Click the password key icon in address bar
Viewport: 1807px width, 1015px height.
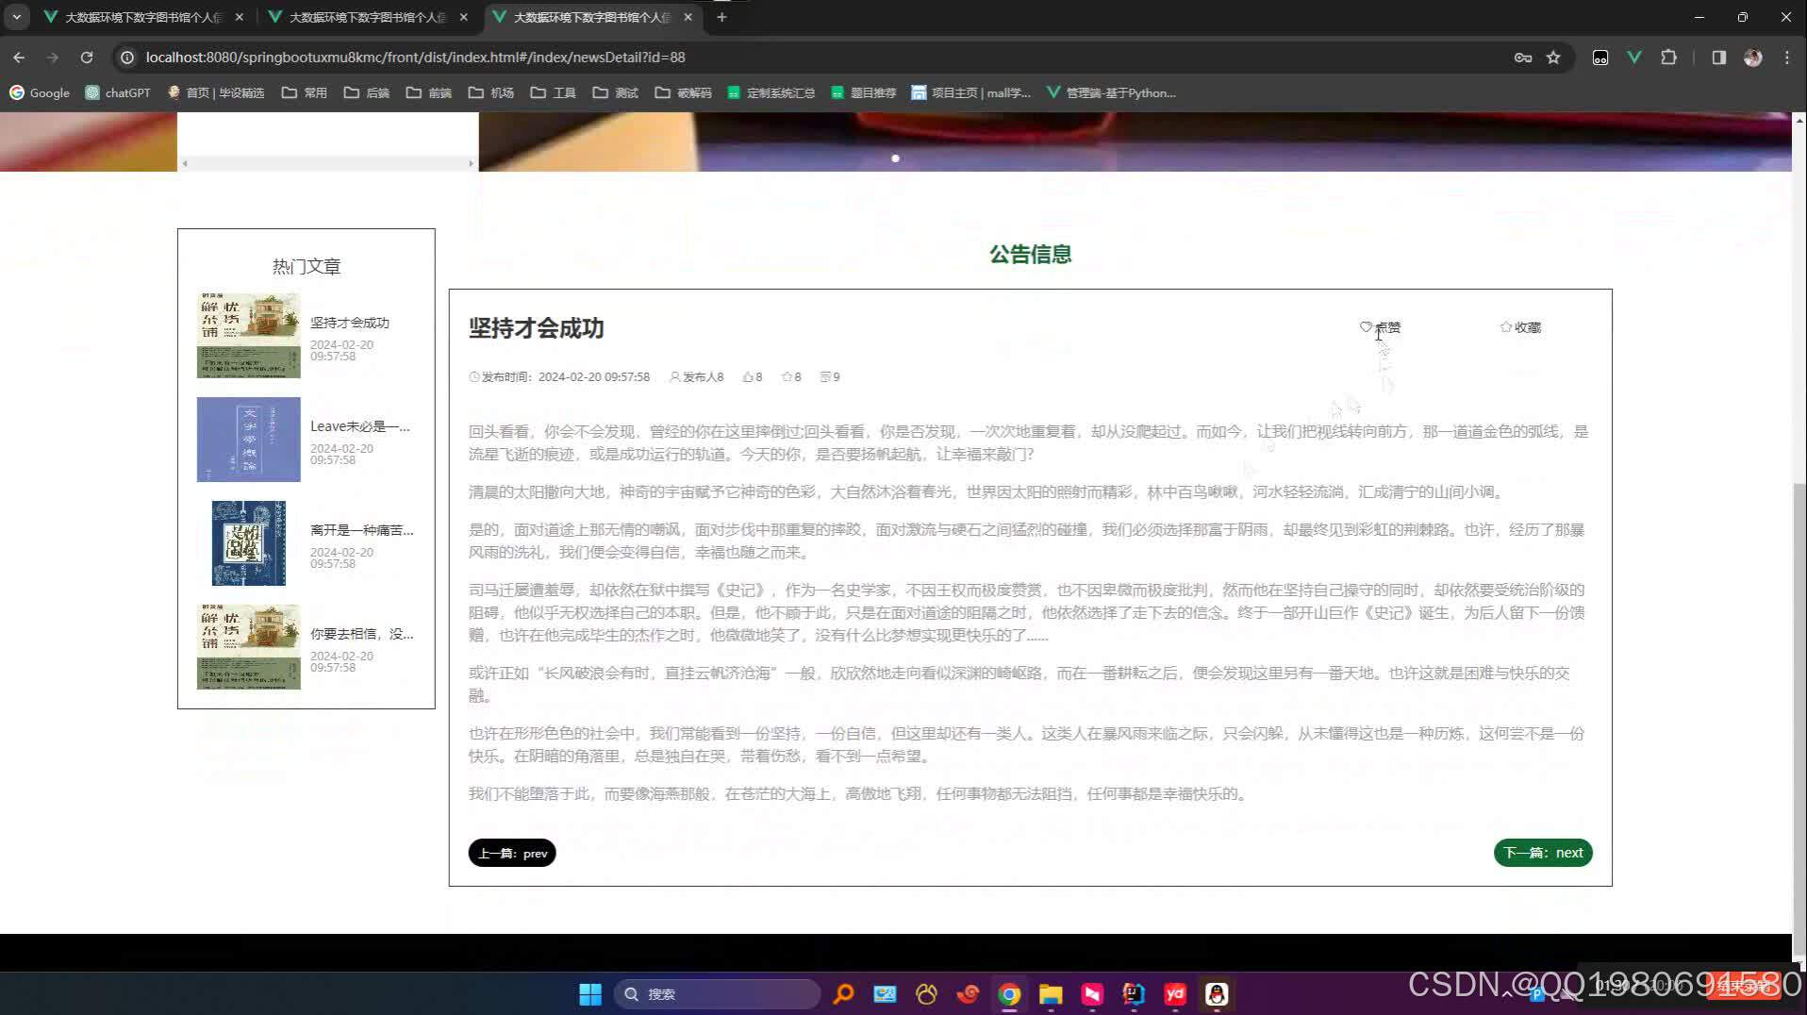[1523, 58]
